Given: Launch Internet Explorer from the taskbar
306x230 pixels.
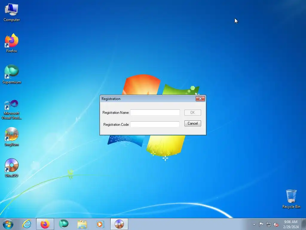Looking at the screenshot, I should pyautogui.click(x=27, y=224).
